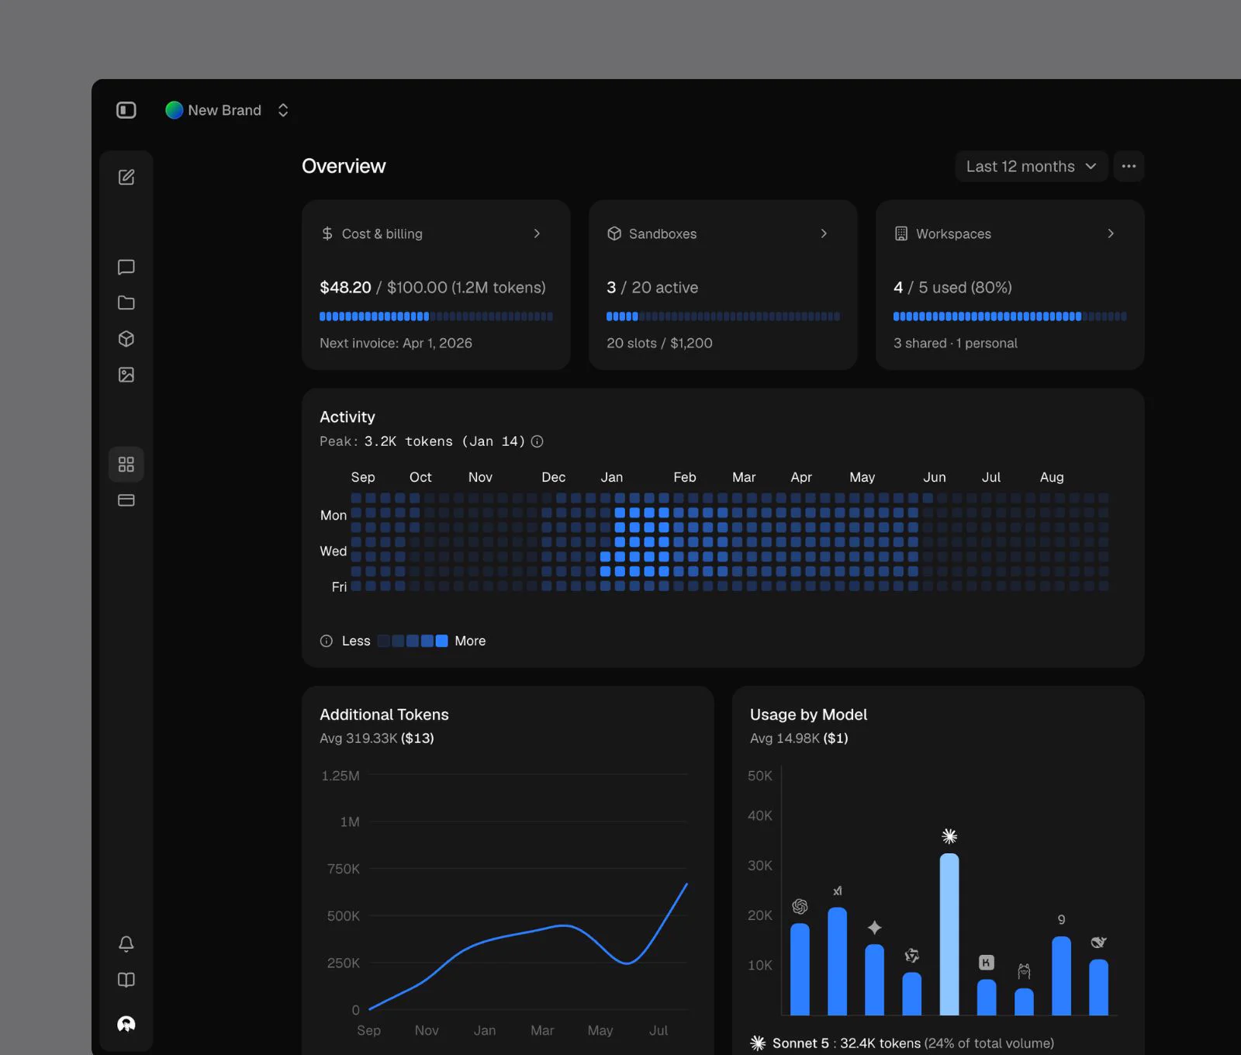Expand the Cost & billing card chevron
Viewport: 1241px width, 1055px height.
pos(537,233)
